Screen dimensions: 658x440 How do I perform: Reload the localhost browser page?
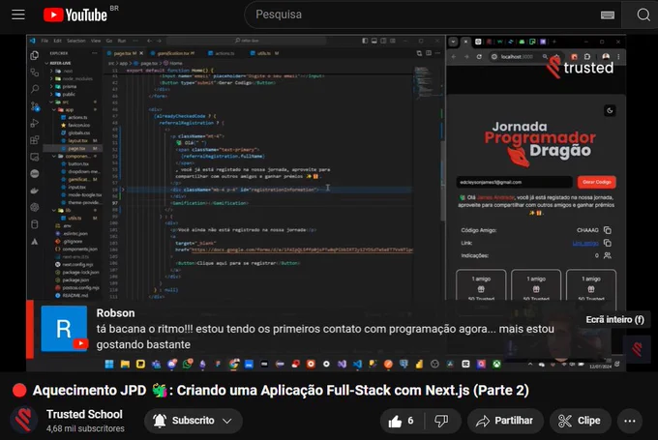click(x=479, y=57)
